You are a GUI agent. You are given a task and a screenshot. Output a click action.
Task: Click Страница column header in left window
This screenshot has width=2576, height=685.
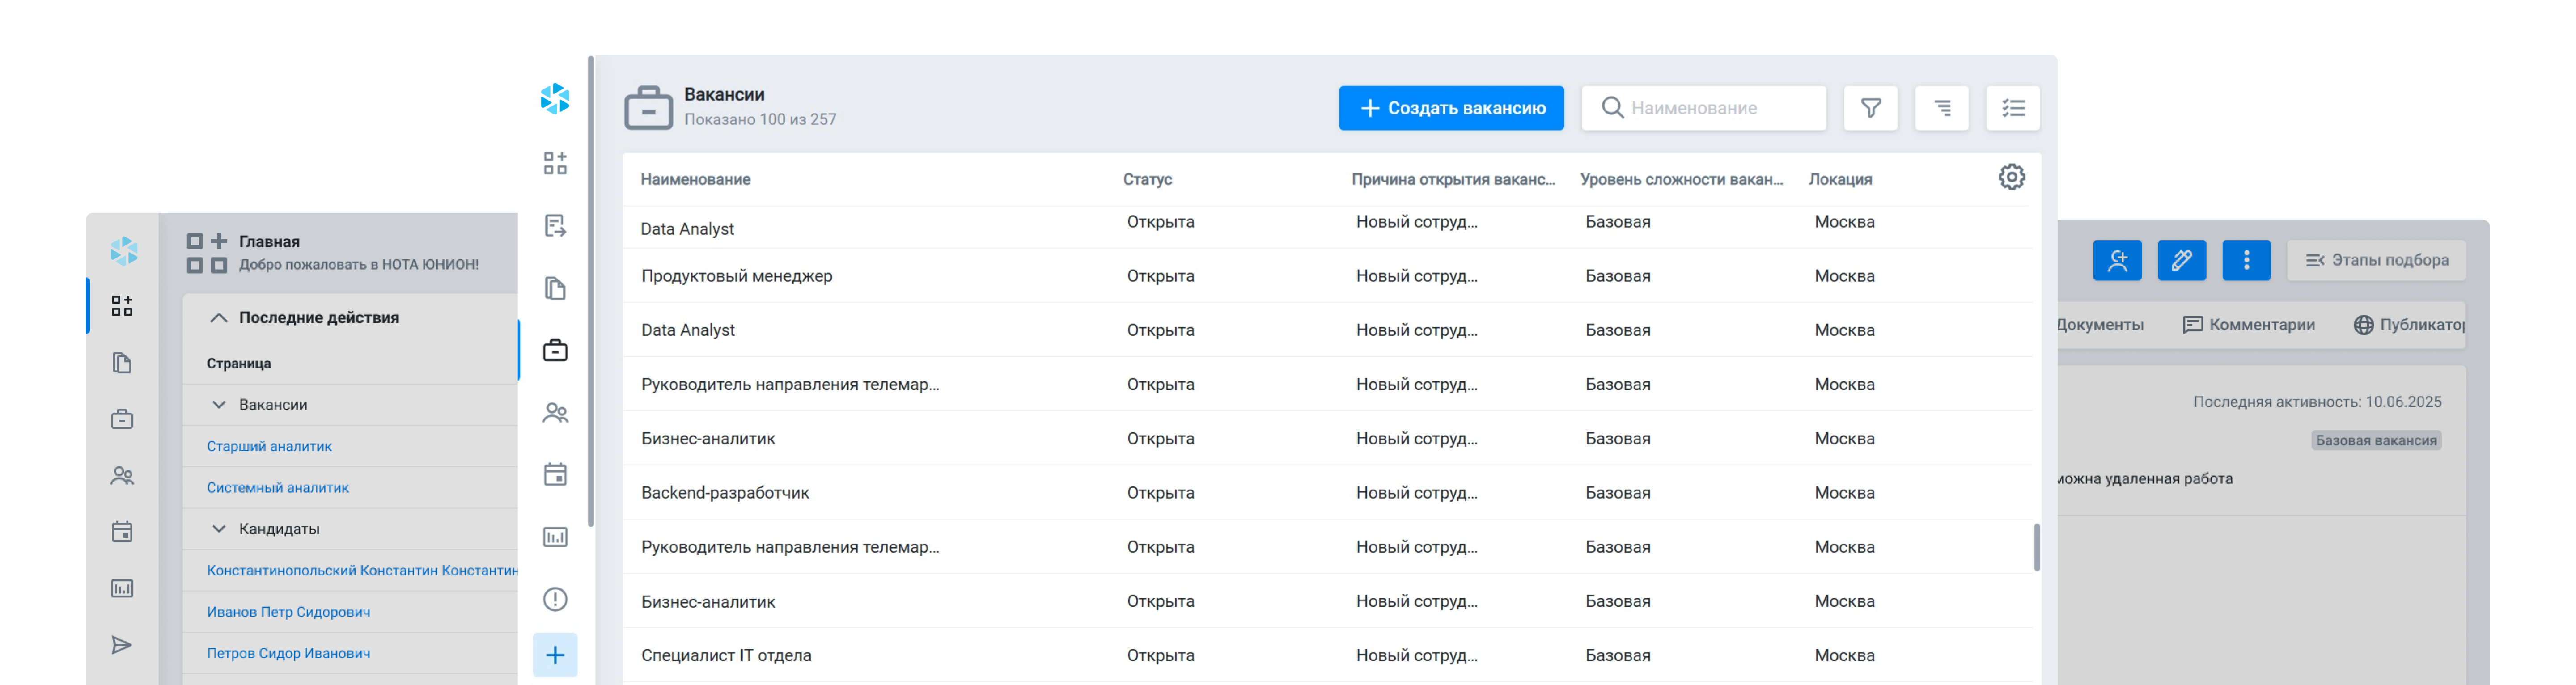(x=239, y=363)
